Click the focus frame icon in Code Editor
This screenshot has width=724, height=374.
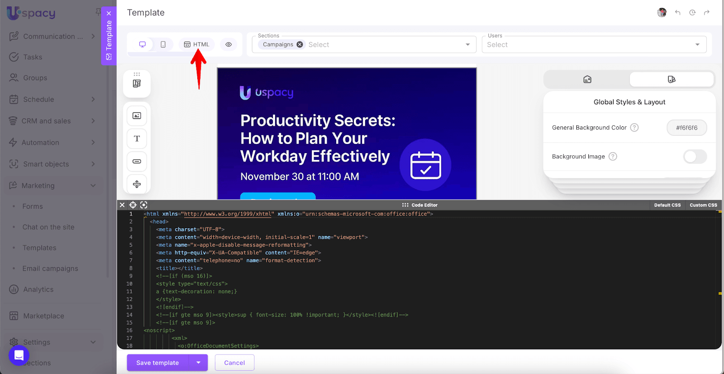(x=144, y=205)
